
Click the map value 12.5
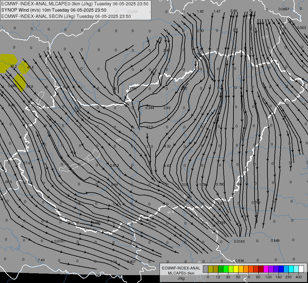tap(150, 127)
